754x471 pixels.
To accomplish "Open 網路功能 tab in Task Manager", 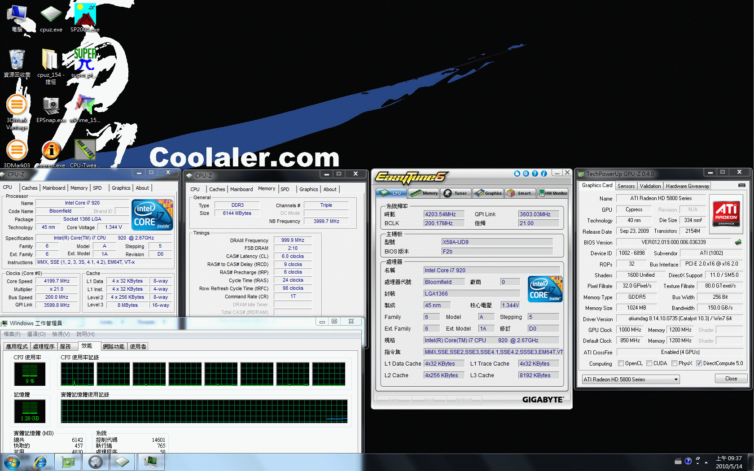I will point(114,347).
